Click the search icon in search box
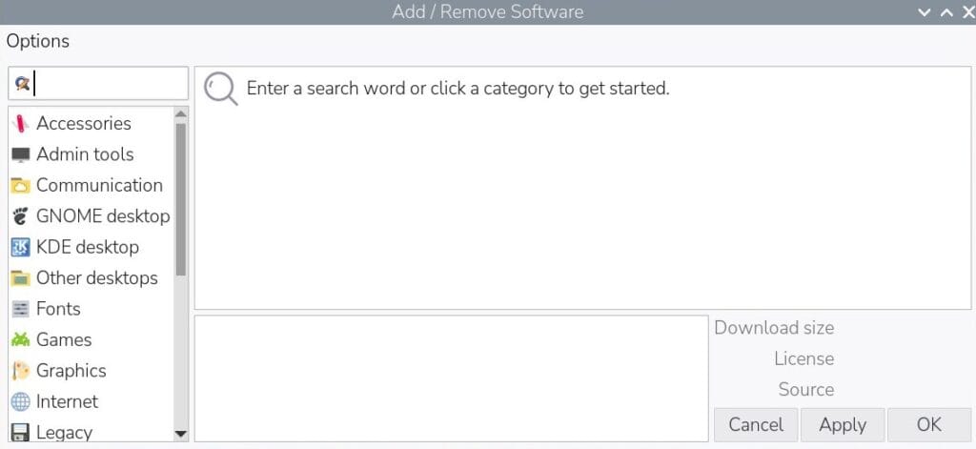This screenshot has width=976, height=449. 22,84
